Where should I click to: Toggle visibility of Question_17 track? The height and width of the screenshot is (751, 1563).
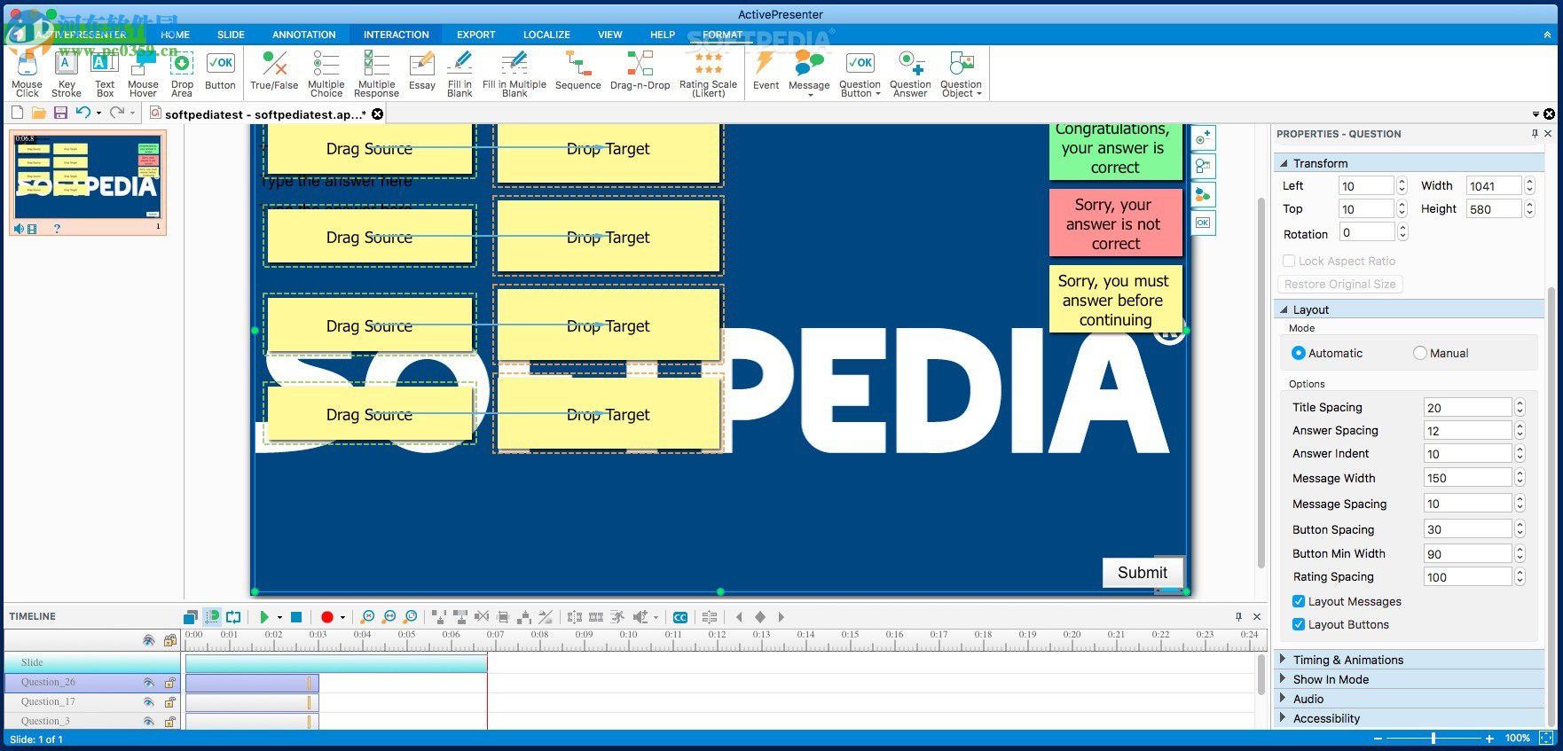pos(148,701)
